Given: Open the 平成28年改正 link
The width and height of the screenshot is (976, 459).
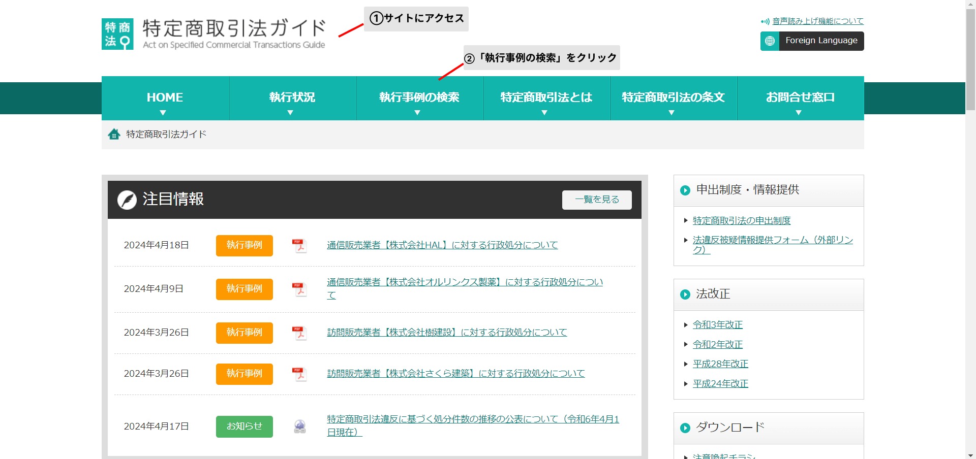Looking at the screenshot, I should pyautogui.click(x=720, y=364).
